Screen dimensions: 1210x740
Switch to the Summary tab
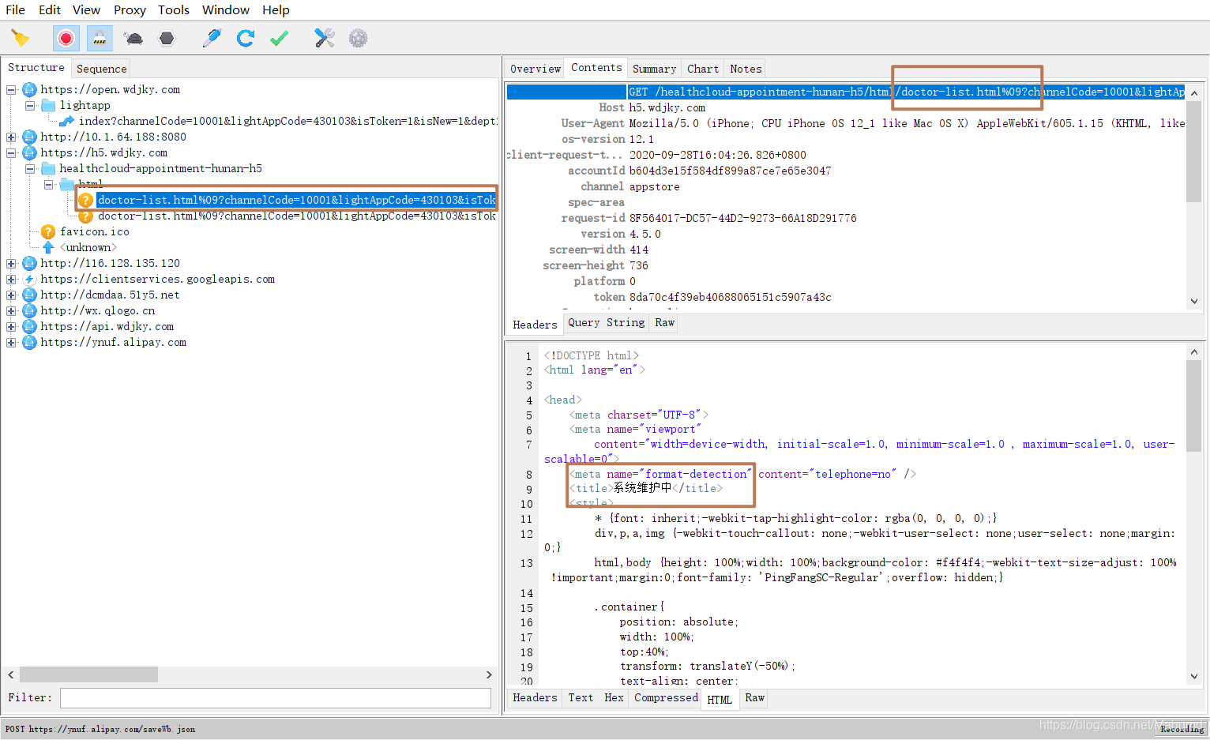pos(654,69)
